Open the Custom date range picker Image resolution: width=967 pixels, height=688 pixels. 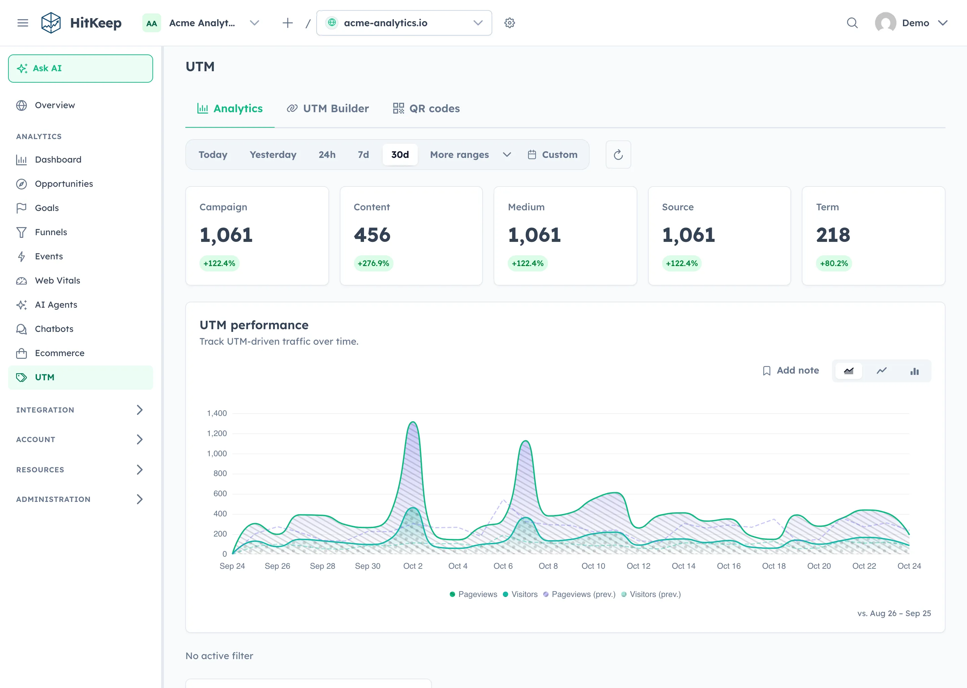click(x=553, y=155)
